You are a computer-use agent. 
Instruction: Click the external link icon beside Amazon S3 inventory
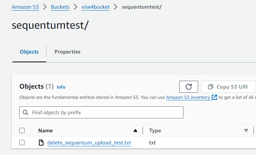[214, 97]
